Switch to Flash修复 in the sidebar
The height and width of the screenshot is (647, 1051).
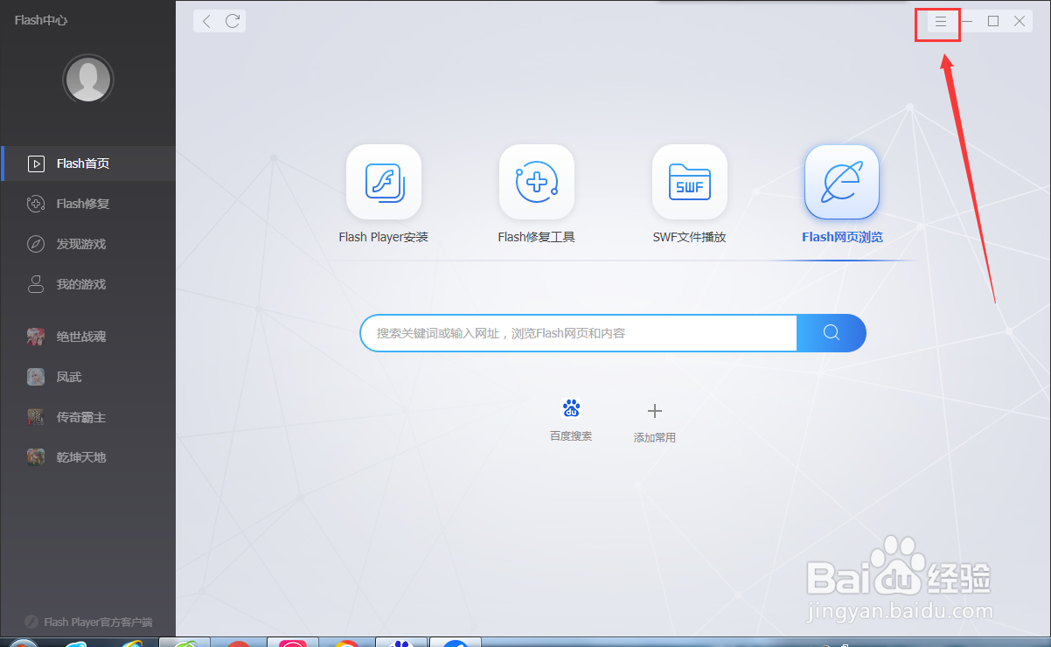tap(87, 204)
